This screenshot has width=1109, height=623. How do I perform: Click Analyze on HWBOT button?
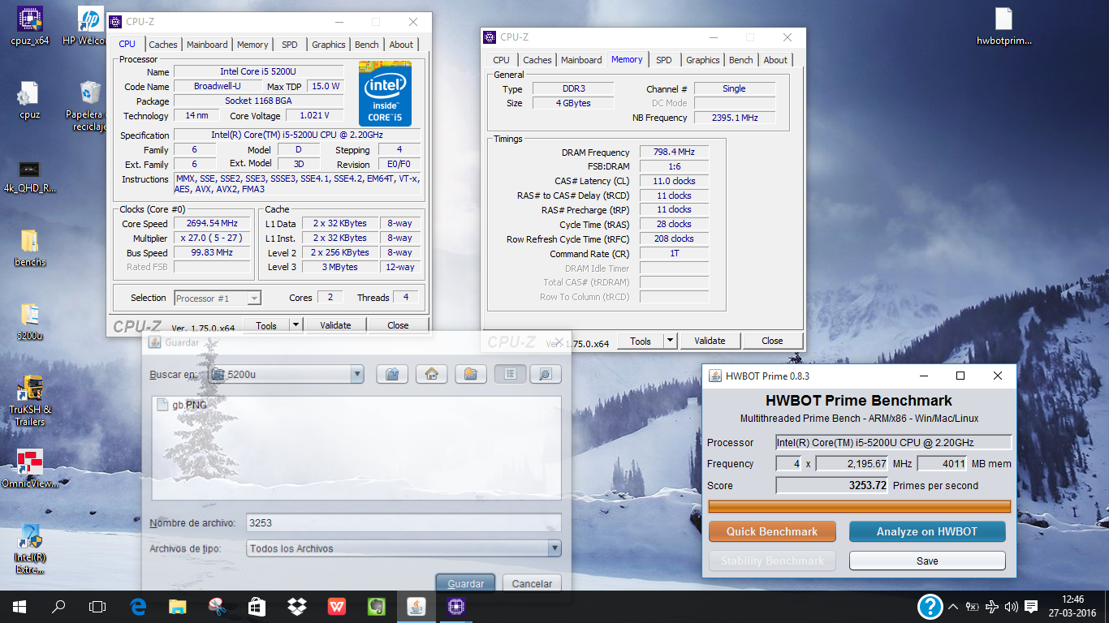927,531
